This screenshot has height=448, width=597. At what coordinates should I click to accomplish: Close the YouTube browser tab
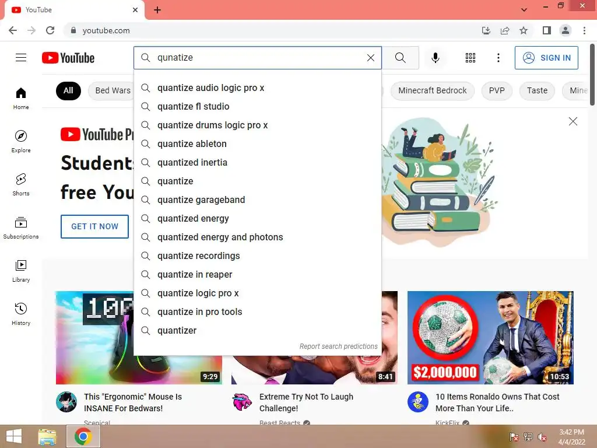[135, 10]
